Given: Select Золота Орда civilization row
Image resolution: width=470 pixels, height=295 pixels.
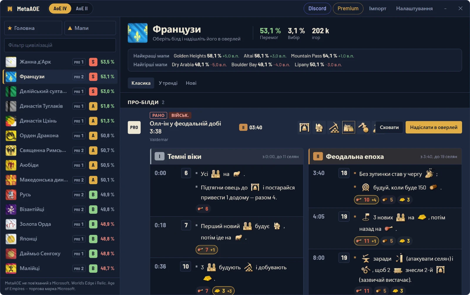Looking at the screenshot, I should click(60, 224).
